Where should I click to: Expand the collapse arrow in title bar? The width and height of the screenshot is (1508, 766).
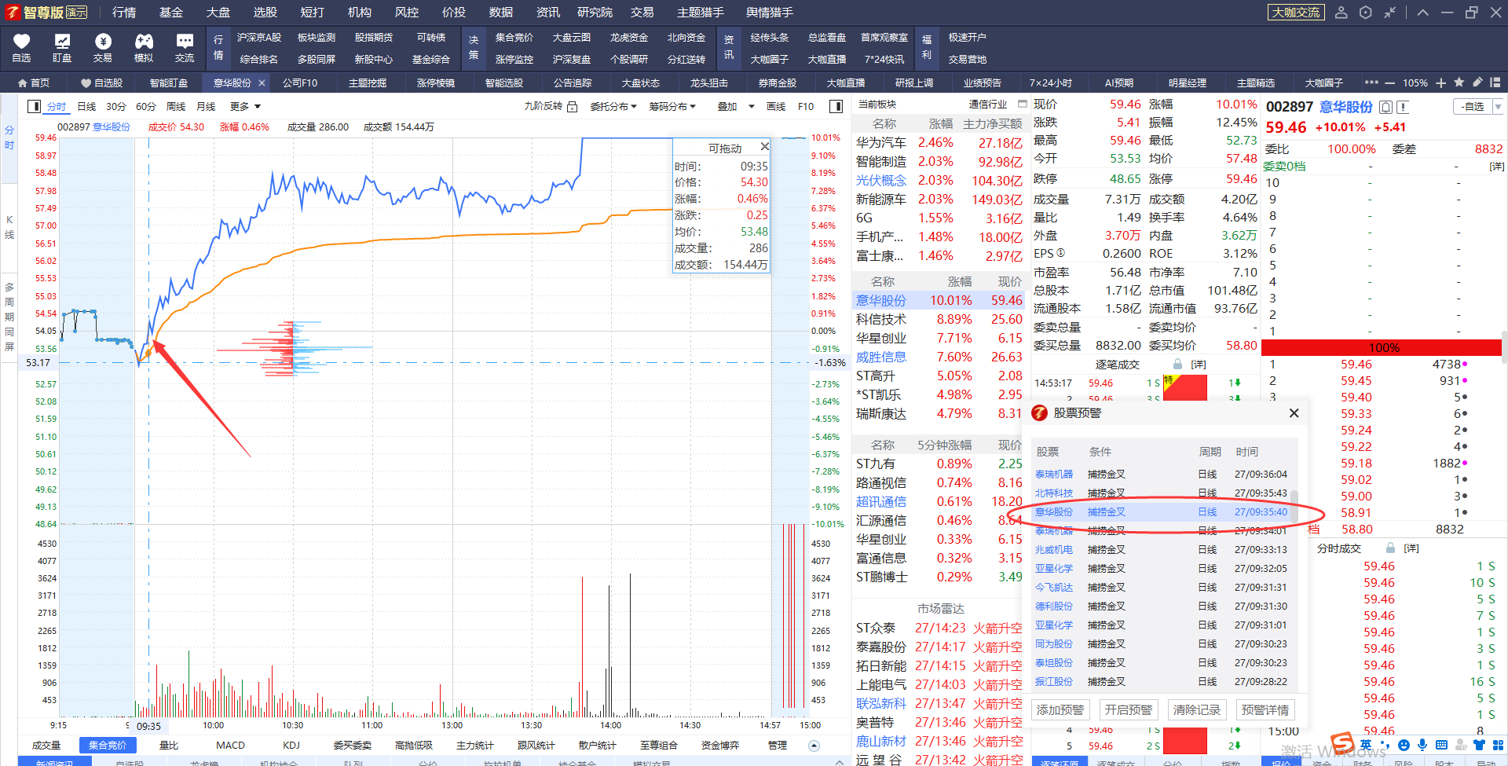(1422, 13)
